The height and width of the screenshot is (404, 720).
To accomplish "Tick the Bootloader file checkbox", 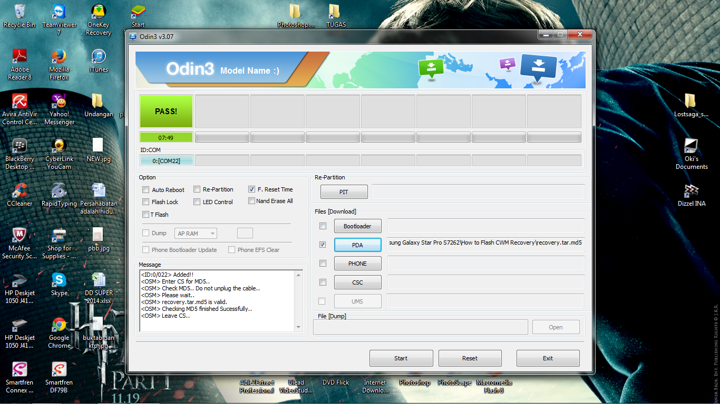I will click(x=323, y=226).
